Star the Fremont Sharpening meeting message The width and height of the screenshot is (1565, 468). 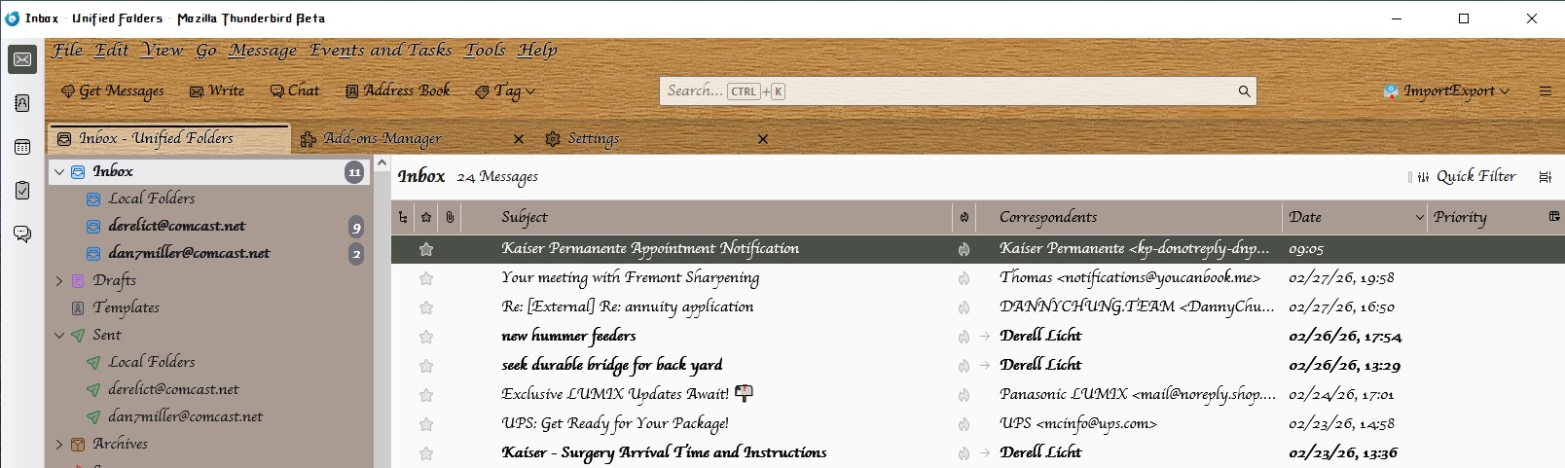[x=426, y=278]
